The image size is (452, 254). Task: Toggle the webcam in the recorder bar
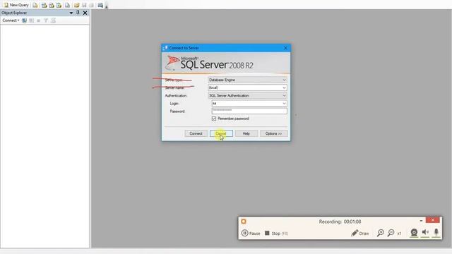pyautogui.click(x=414, y=232)
